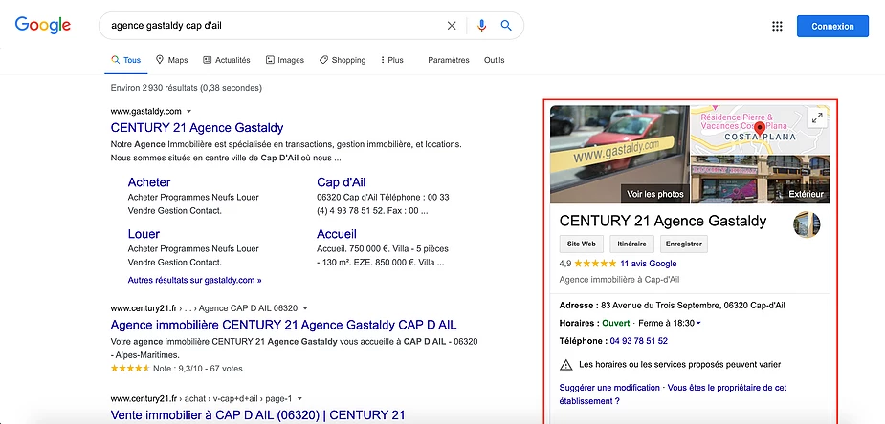Expand opening hours next to Ferme à 18:30
This screenshot has height=424, width=885.
point(698,323)
